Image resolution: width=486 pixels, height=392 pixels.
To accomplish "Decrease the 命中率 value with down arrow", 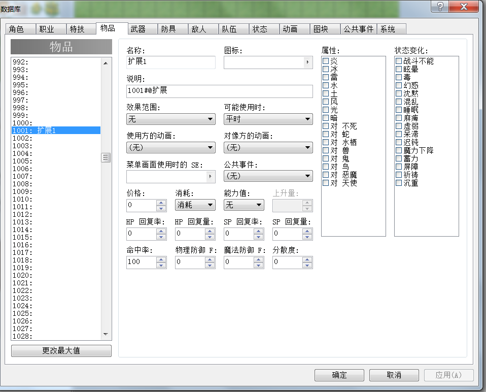I will (161, 265).
